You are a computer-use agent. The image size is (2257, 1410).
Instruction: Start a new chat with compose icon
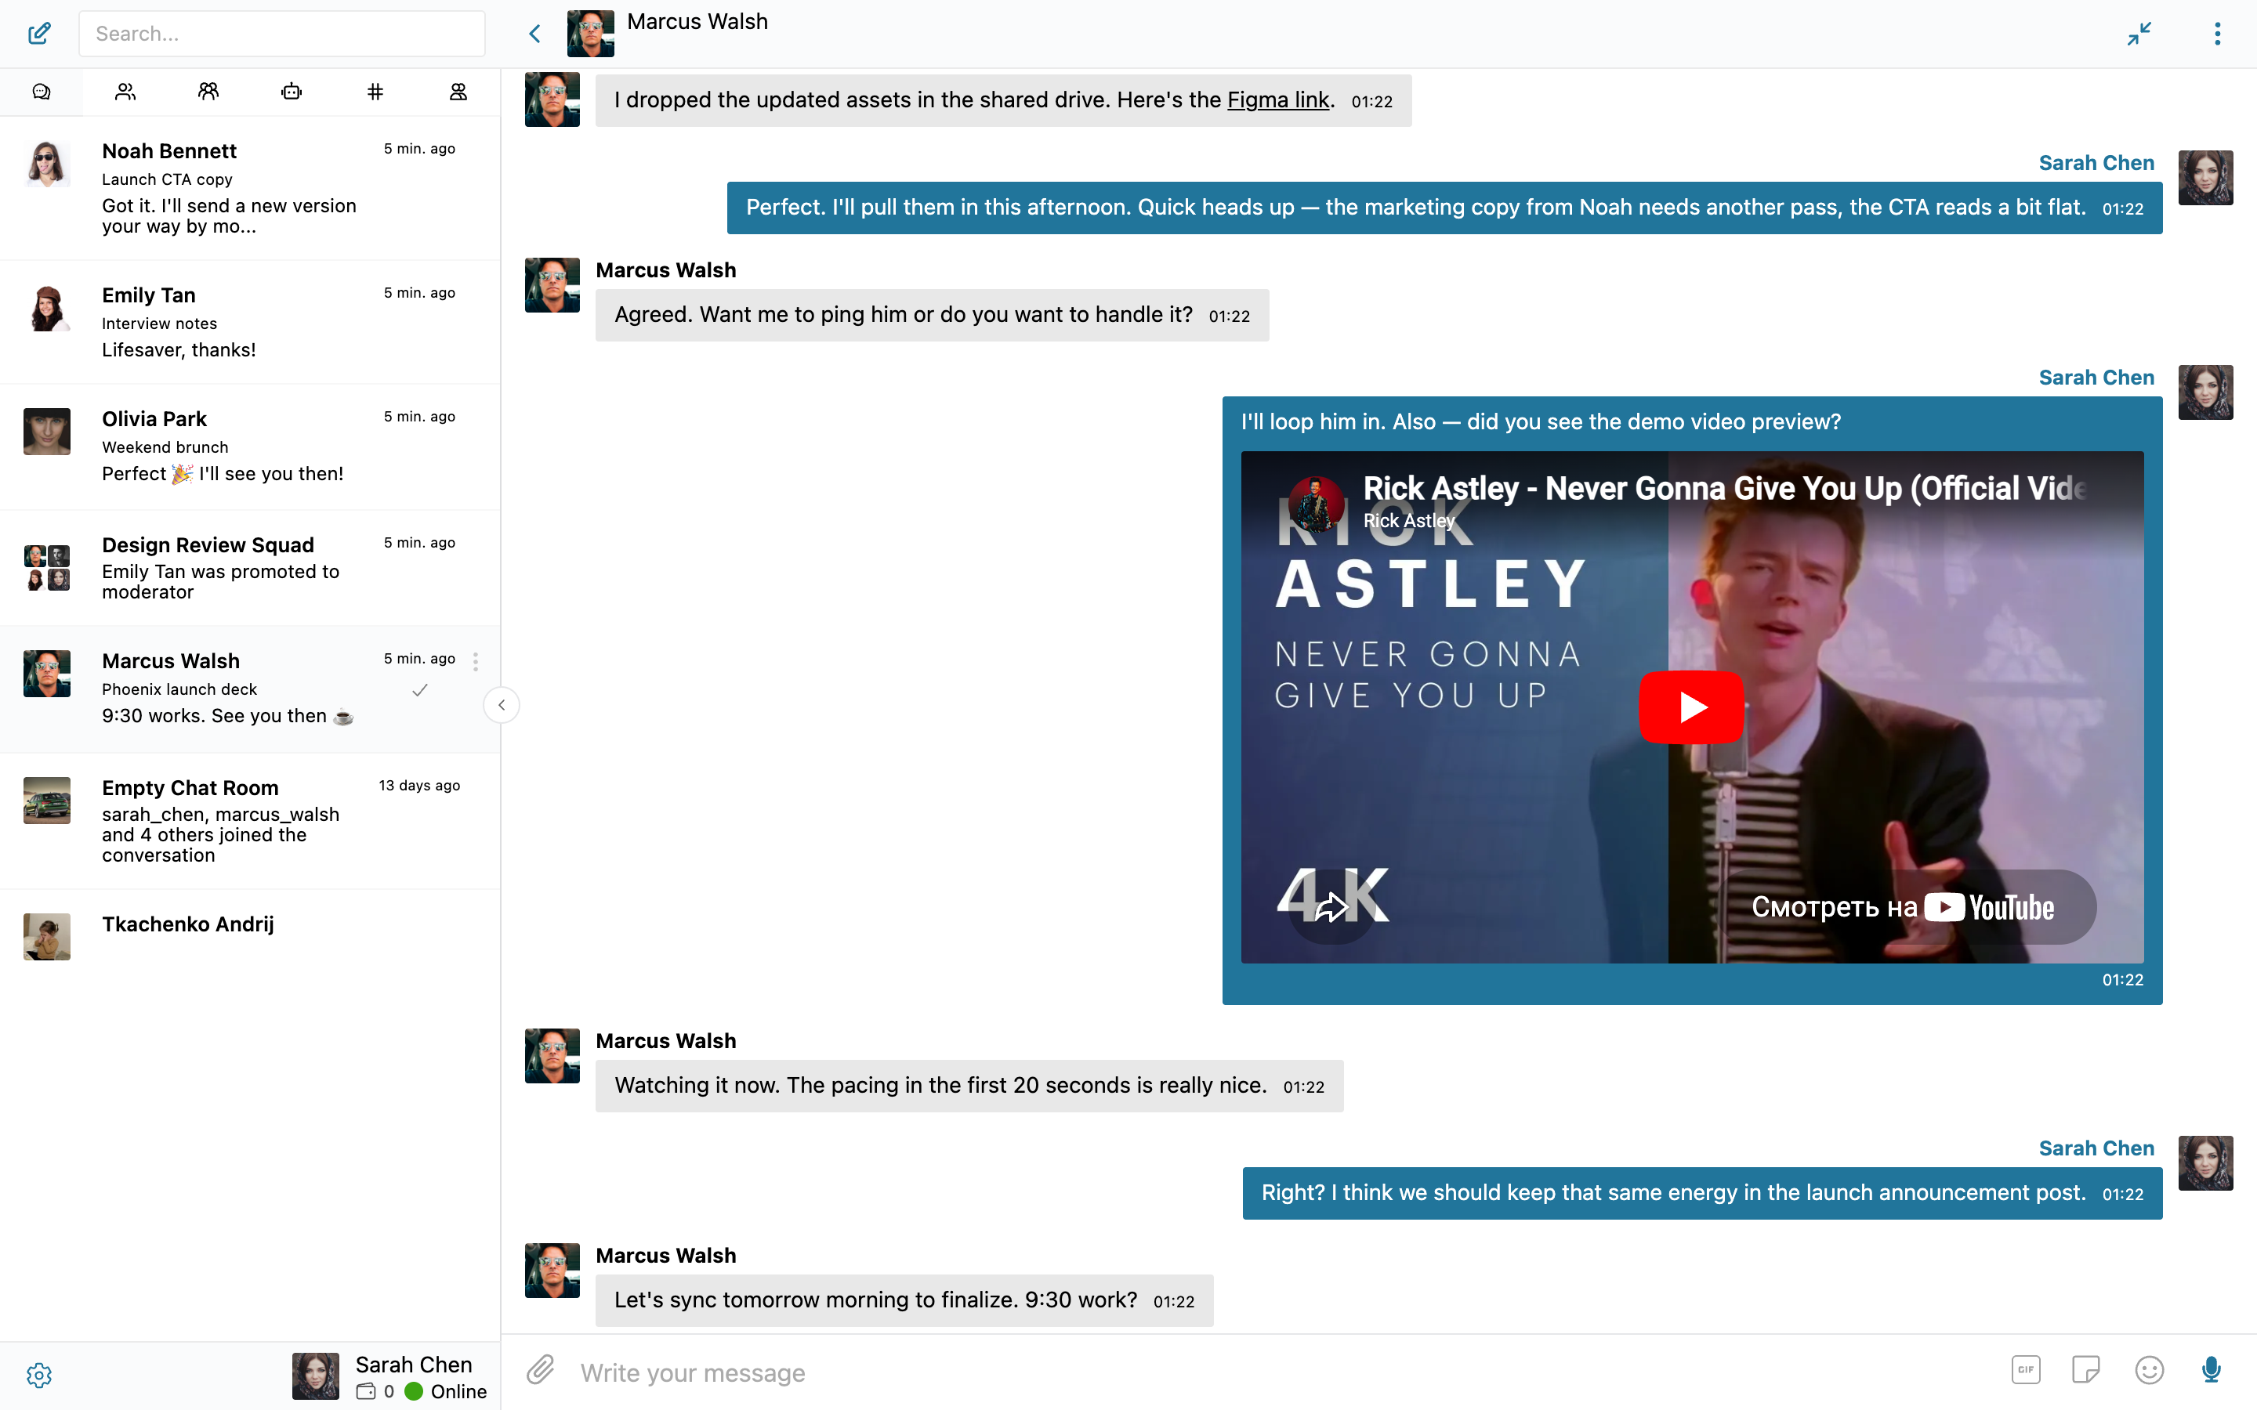39,34
